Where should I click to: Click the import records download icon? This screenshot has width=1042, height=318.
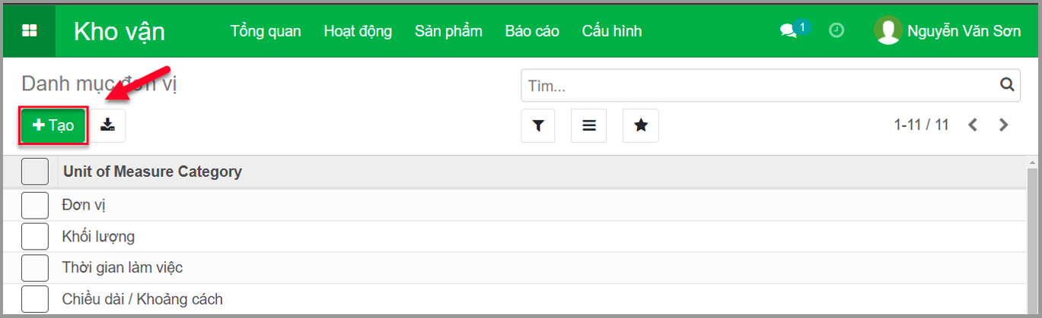coord(108,125)
